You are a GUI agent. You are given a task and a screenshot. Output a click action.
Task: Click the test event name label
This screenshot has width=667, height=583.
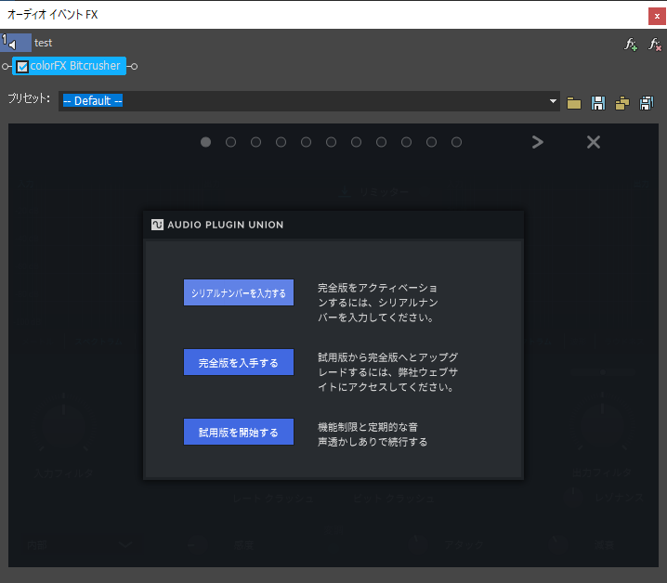pyautogui.click(x=43, y=43)
